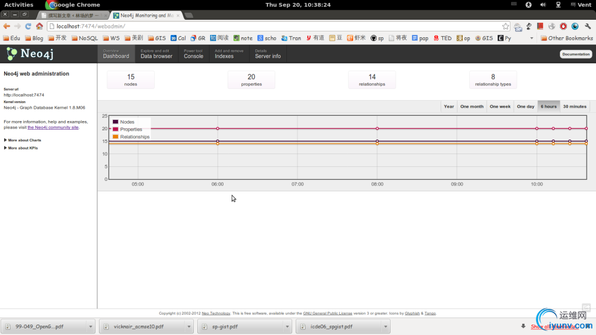Click the Properties data point at 08:00
This screenshot has height=335, width=596.
click(377, 129)
